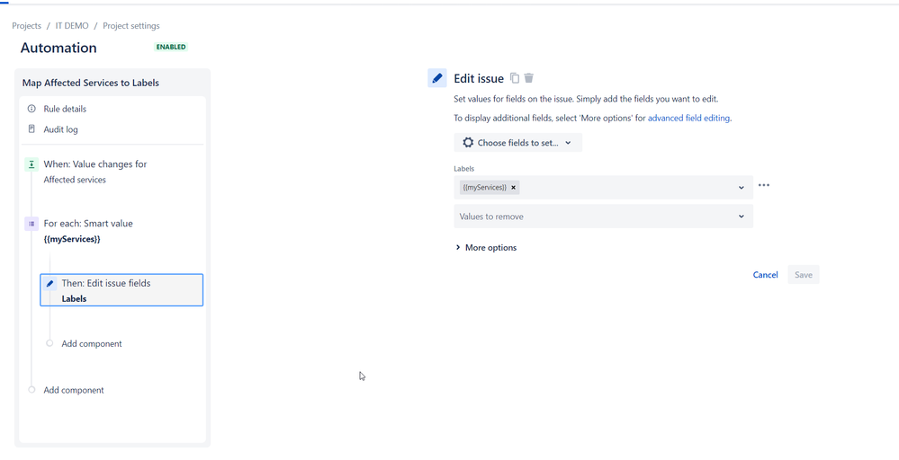The image size is (899, 460).
Task: Click the Cancel button
Action: point(766,275)
